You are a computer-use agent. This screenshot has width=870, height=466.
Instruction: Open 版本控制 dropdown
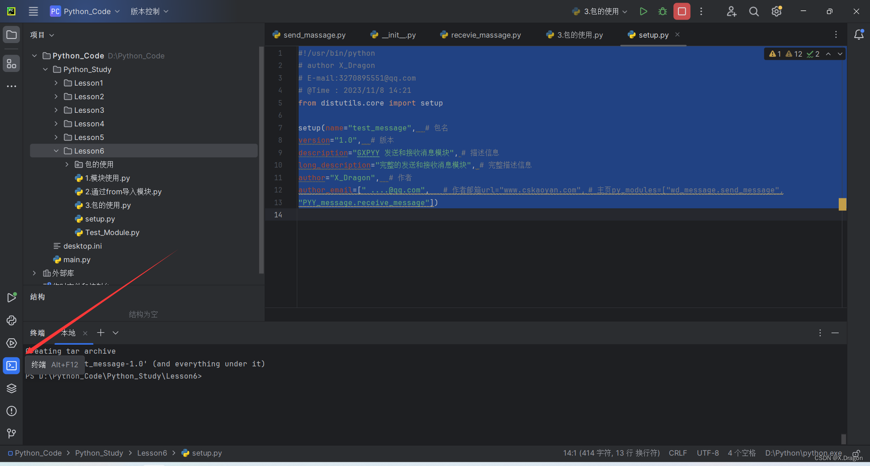[149, 11]
